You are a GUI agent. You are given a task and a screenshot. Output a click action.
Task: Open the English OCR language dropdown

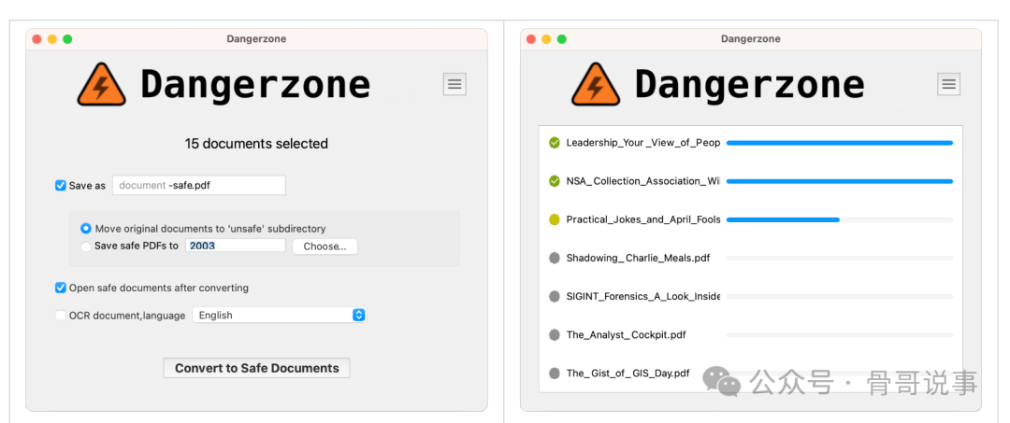pyautogui.click(x=280, y=315)
